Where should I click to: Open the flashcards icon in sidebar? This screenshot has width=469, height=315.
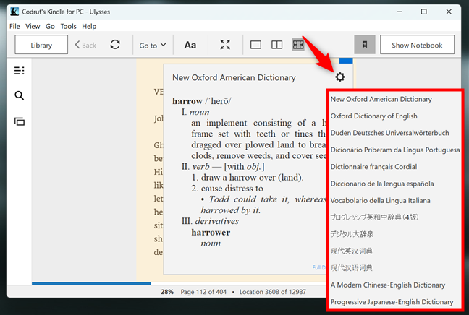(x=19, y=121)
